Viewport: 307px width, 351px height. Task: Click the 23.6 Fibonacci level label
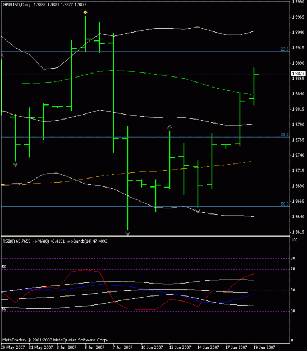tap(285, 49)
